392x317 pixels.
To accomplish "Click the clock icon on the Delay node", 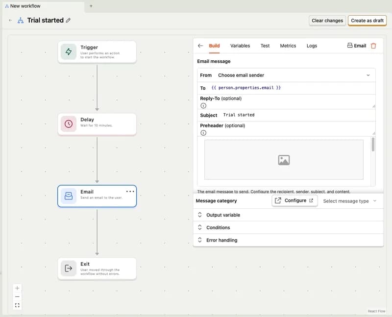I will 69,124.
